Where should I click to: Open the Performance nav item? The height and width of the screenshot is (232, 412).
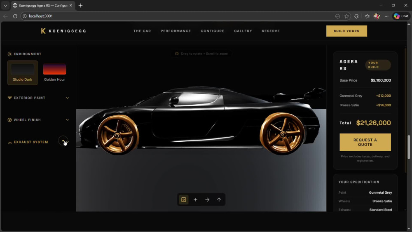pyautogui.click(x=176, y=31)
